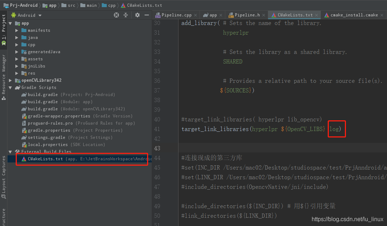Click src breadcrumb
Image resolution: width=387 pixels, height=226 pixels.
tap(68, 5)
